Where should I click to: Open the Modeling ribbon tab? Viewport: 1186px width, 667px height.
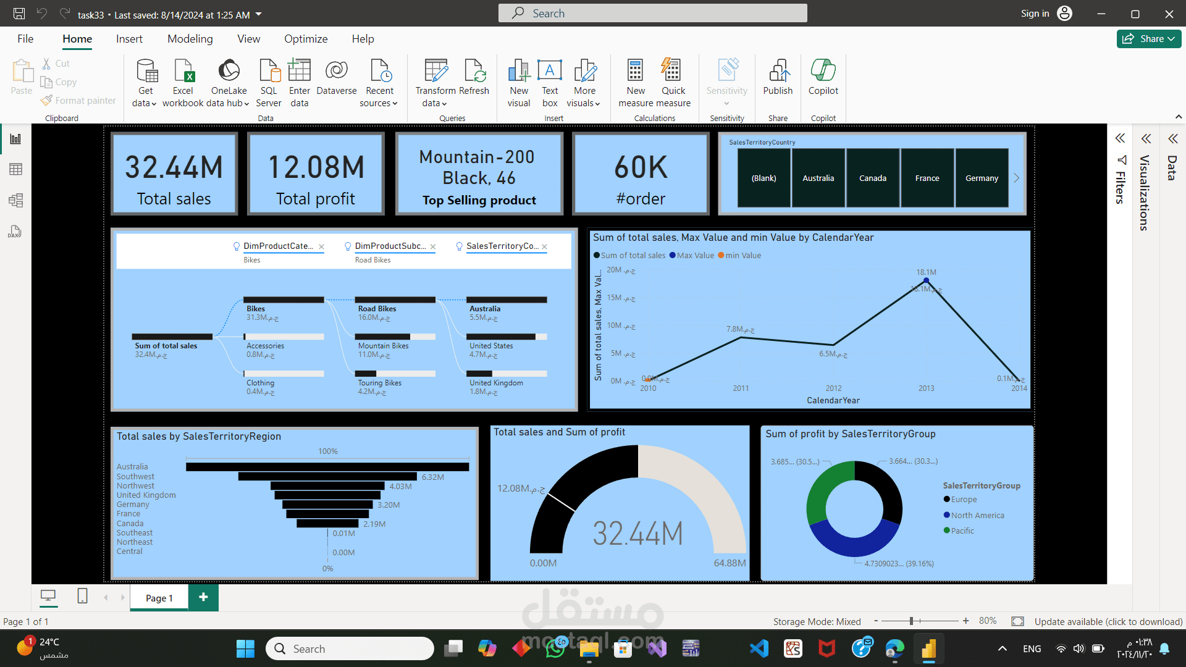(x=190, y=38)
